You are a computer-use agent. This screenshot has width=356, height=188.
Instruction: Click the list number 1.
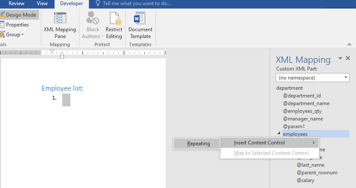pyautogui.click(x=54, y=97)
